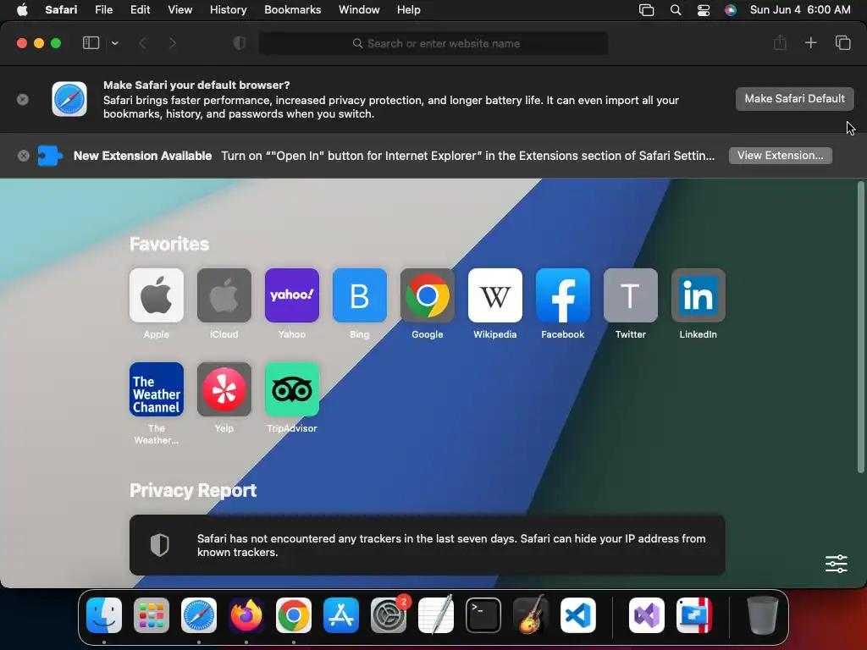Open System Settings from the Dock
The image size is (867, 650).
388,615
